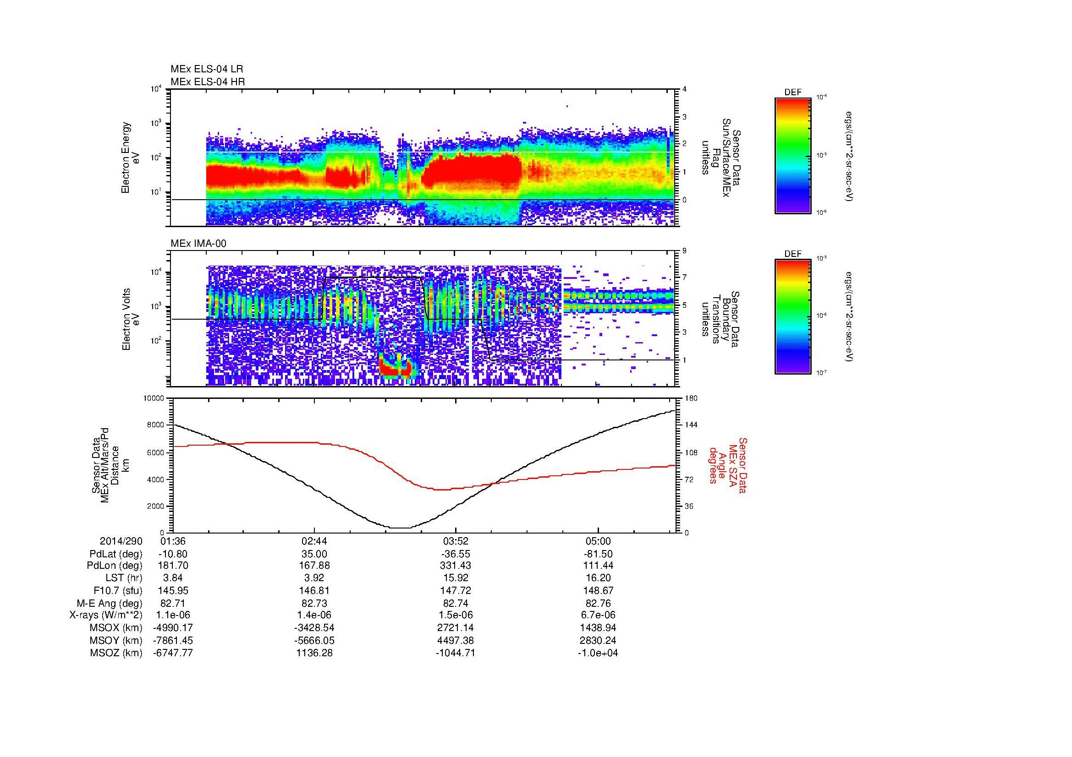Screen dimensions: 1072x757
Task: Click the PdLat value -36.55
Action: [x=456, y=554]
